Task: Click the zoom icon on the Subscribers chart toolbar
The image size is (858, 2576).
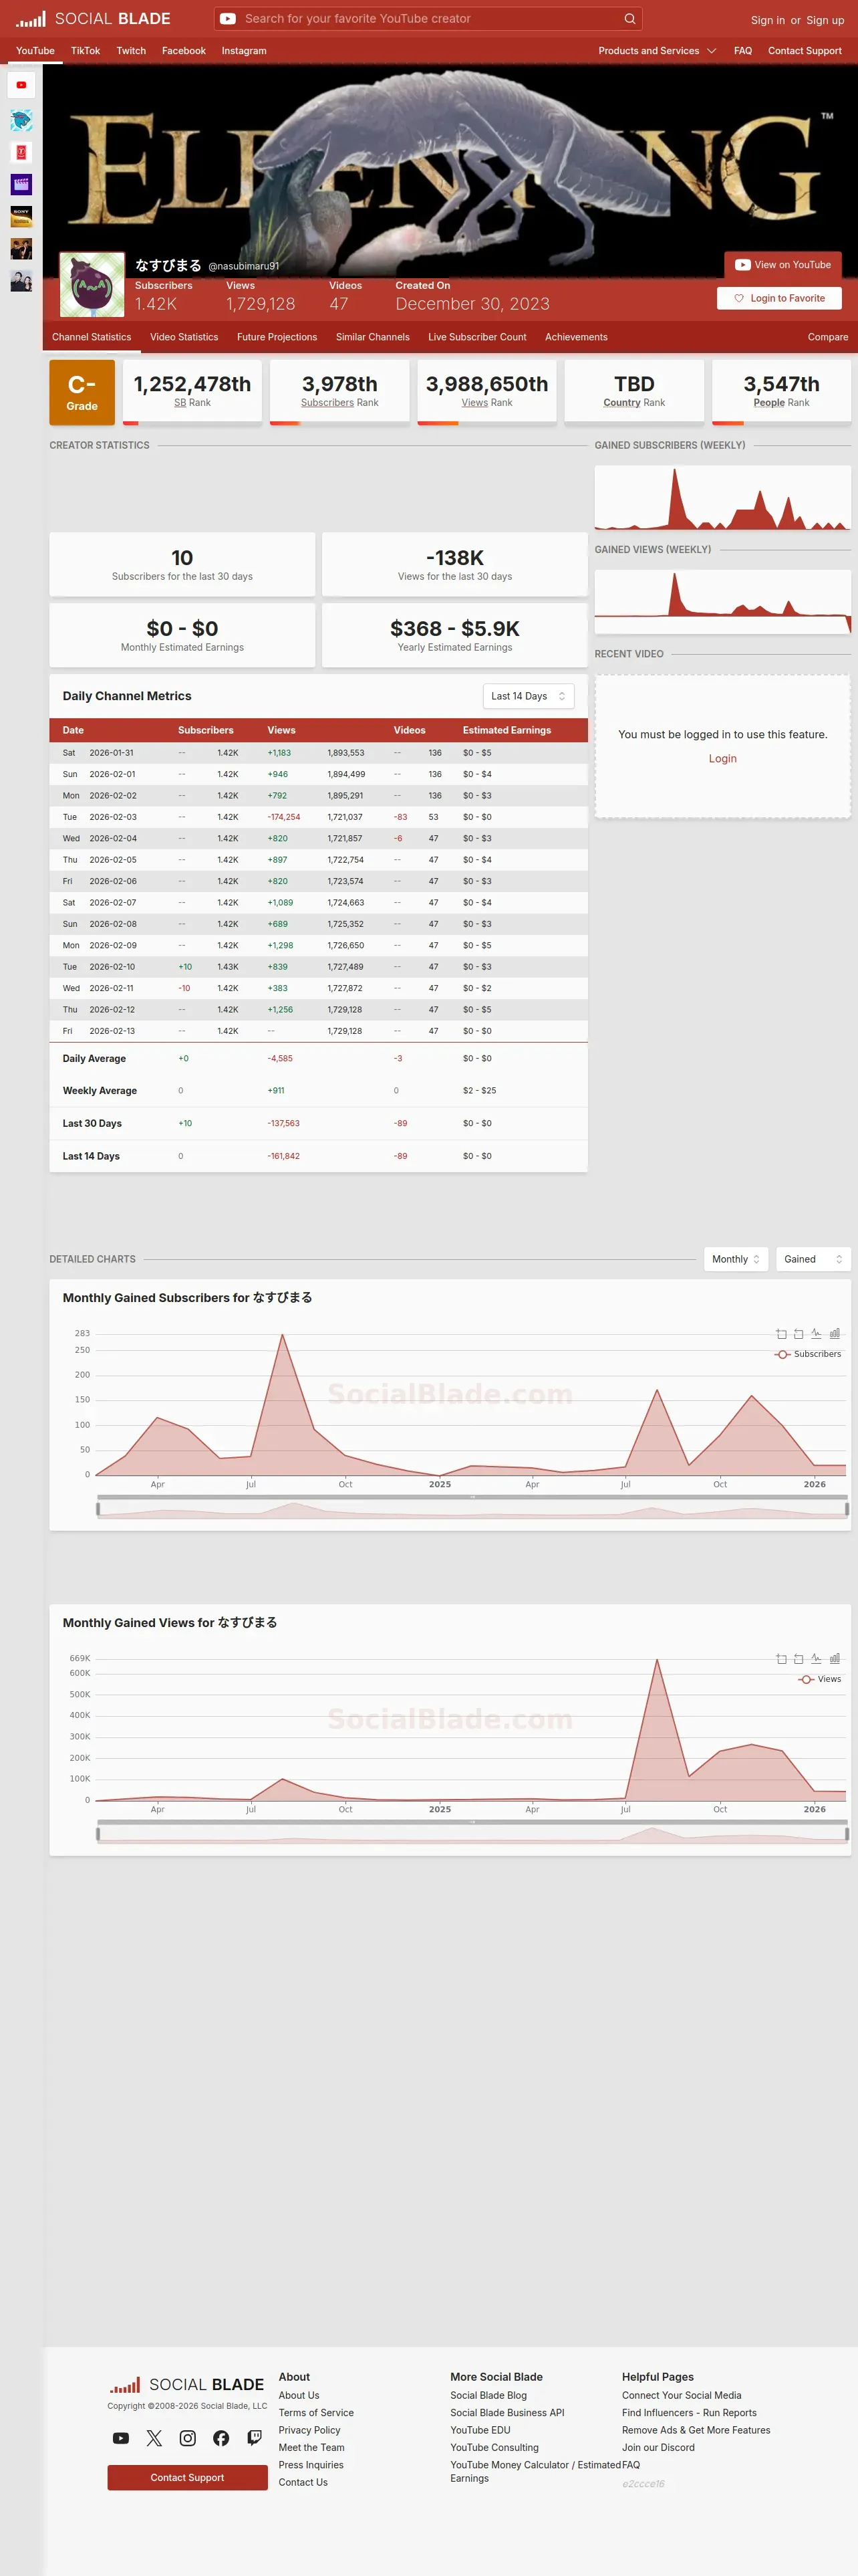Action: pyautogui.click(x=781, y=1334)
